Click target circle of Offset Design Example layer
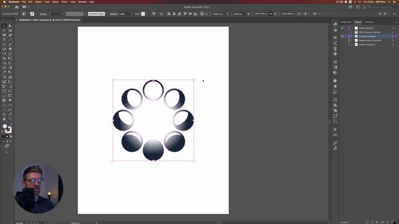 click(393, 32)
